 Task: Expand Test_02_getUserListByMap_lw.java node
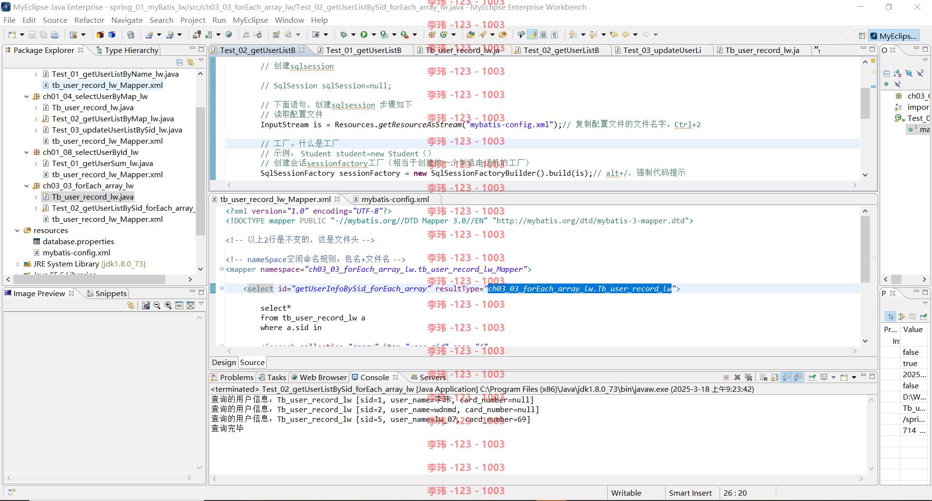36,119
